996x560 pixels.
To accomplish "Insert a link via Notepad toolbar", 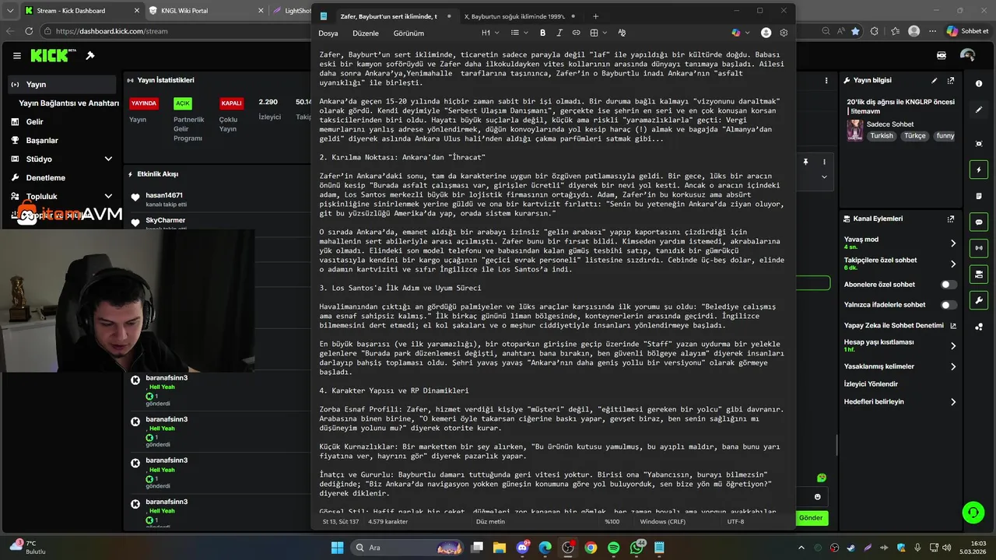I will [577, 33].
